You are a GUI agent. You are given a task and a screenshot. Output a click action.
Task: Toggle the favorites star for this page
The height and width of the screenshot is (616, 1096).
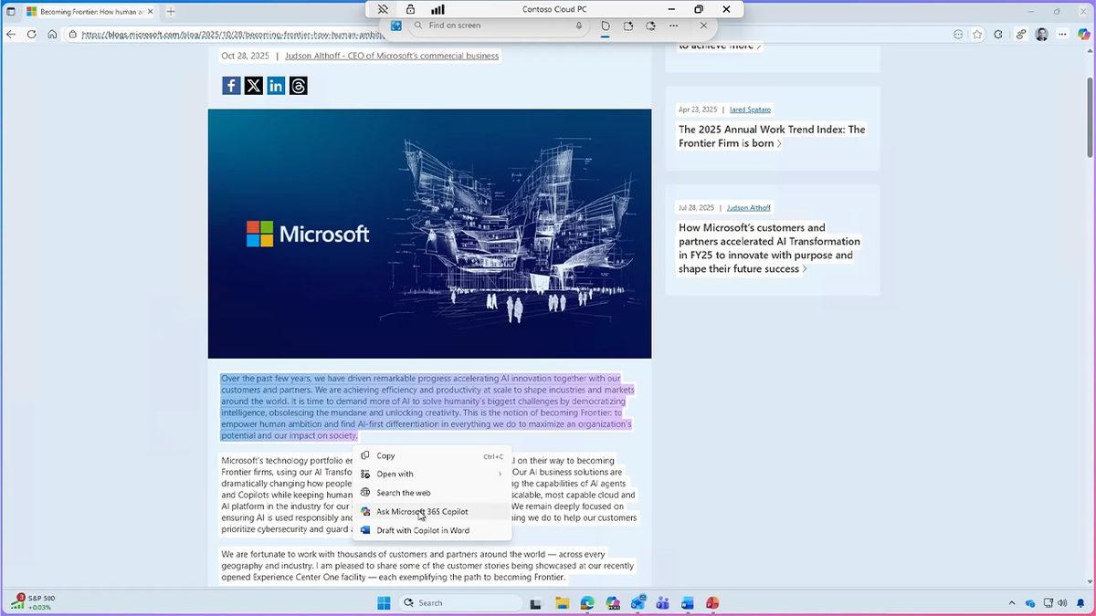click(977, 34)
